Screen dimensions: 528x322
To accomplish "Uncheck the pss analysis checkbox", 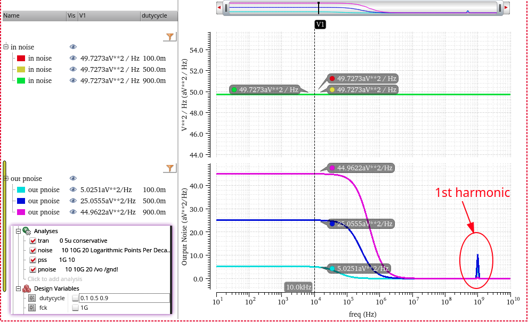I will tap(33, 260).
